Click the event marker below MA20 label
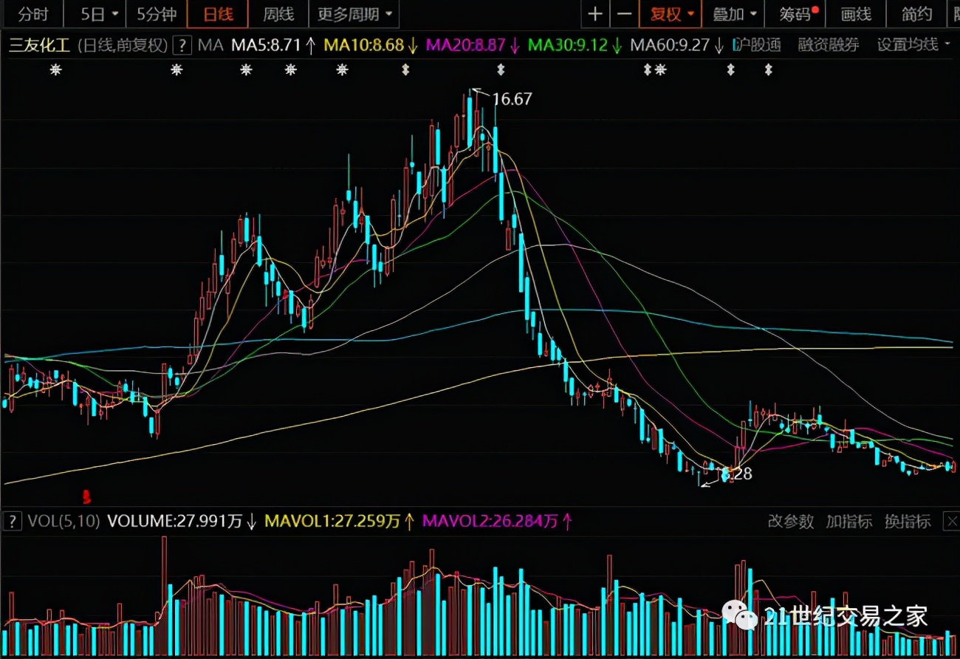960x659 pixels. pyautogui.click(x=501, y=70)
